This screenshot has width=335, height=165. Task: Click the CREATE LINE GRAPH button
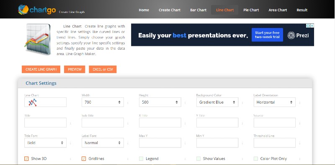[x=41, y=69]
